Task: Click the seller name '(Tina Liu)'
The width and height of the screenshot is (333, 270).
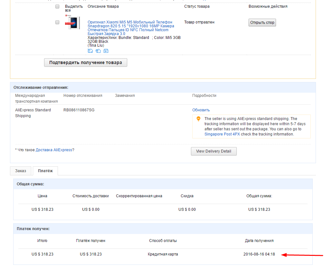Action: 96,45
